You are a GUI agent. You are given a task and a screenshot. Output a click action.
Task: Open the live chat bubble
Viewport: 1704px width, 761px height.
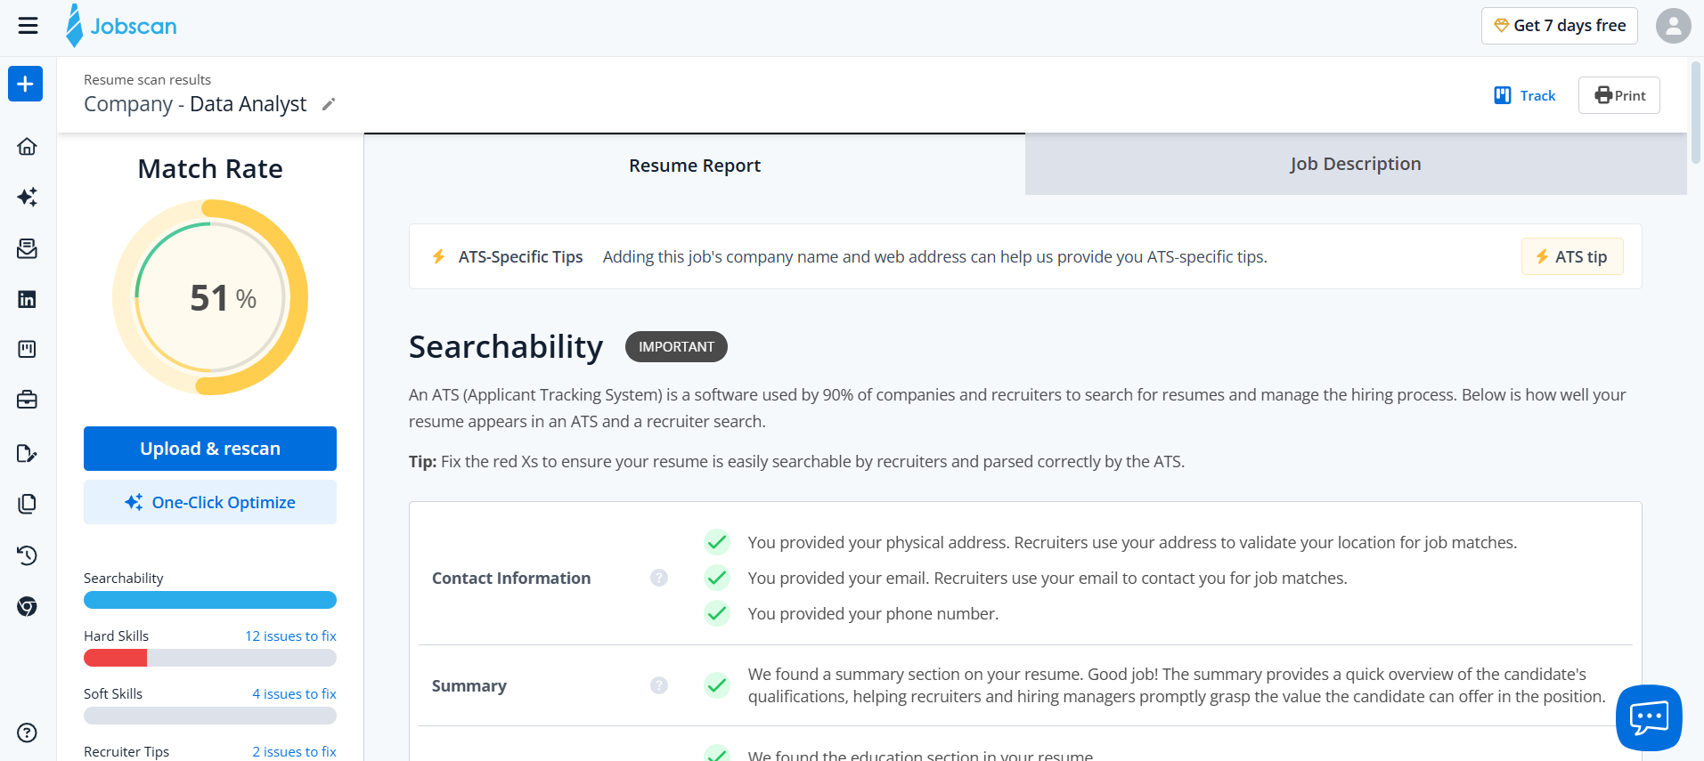click(1649, 717)
